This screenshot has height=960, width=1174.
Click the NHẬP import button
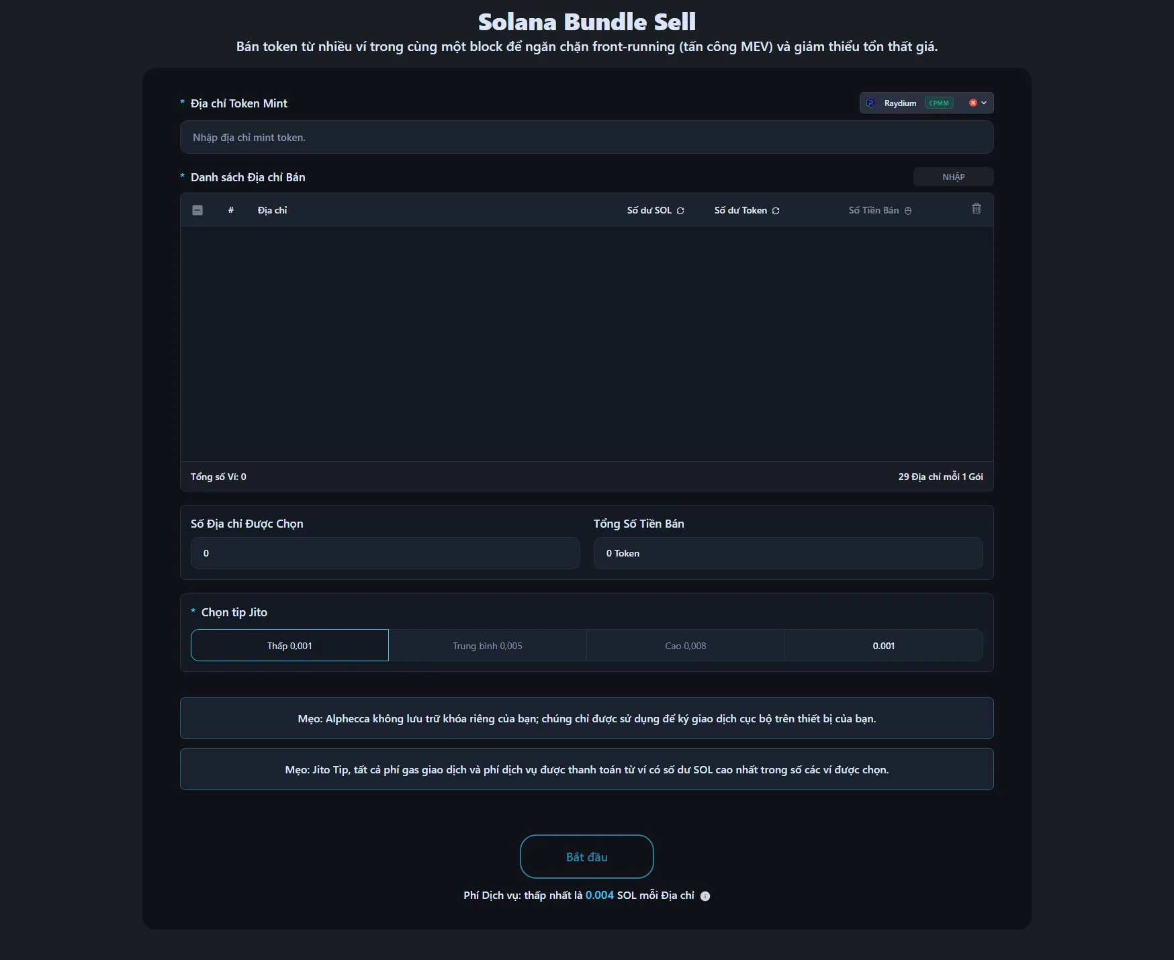[953, 177]
